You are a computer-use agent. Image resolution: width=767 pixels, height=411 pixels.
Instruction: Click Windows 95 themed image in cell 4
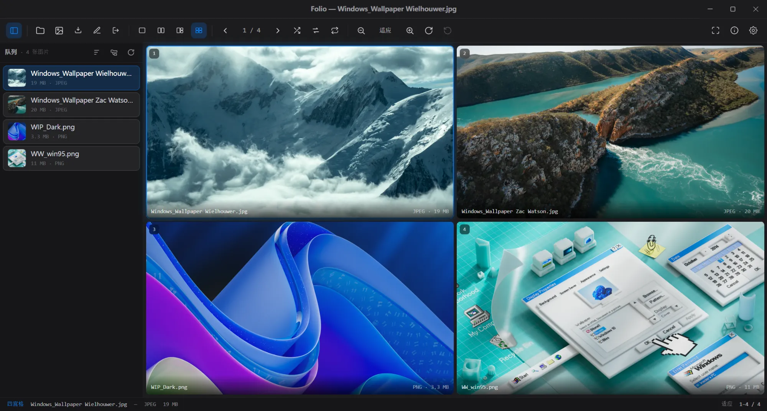click(610, 308)
